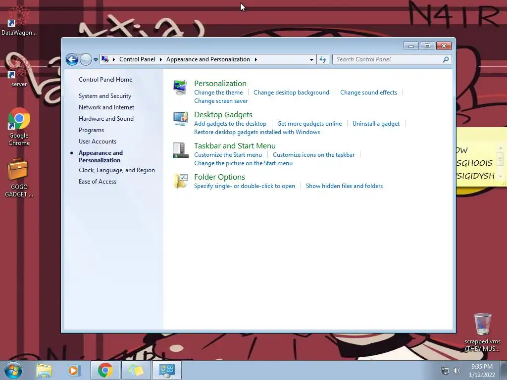Open the Desktop Gadgets icon
Image resolution: width=507 pixels, height=380 pixels.
pyautogui.click(x=180, y=119)
